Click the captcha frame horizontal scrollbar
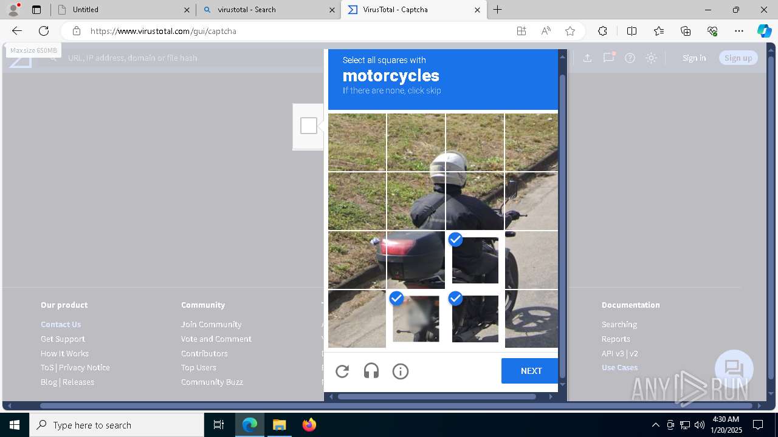The height and width of the screenshot is (437, 778). (x=436, y=396)
